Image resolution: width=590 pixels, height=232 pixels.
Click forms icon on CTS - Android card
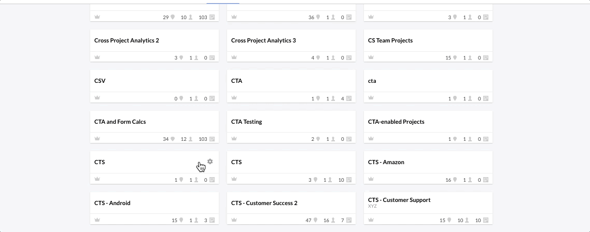click(212, 221)
